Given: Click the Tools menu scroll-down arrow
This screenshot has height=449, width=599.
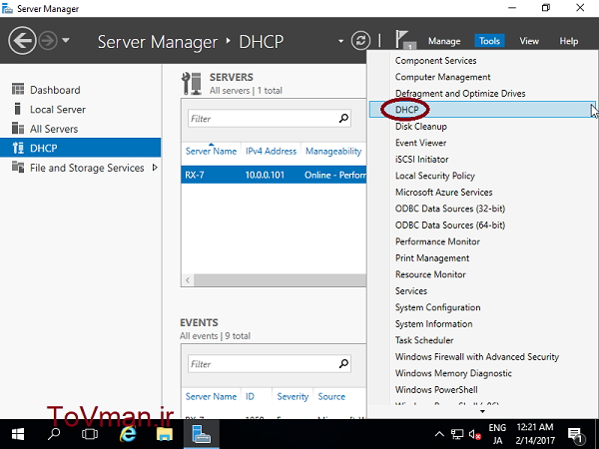Looking at the screenshot, I should point(482,411).
